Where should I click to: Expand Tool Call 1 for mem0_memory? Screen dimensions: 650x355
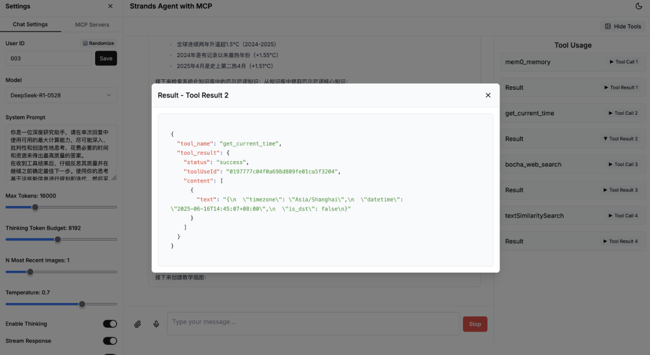623,62
